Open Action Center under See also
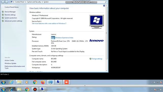163x92 pixels. 9,60
